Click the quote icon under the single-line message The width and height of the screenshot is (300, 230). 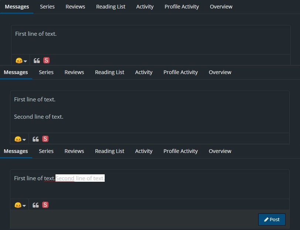pos(37,60)
